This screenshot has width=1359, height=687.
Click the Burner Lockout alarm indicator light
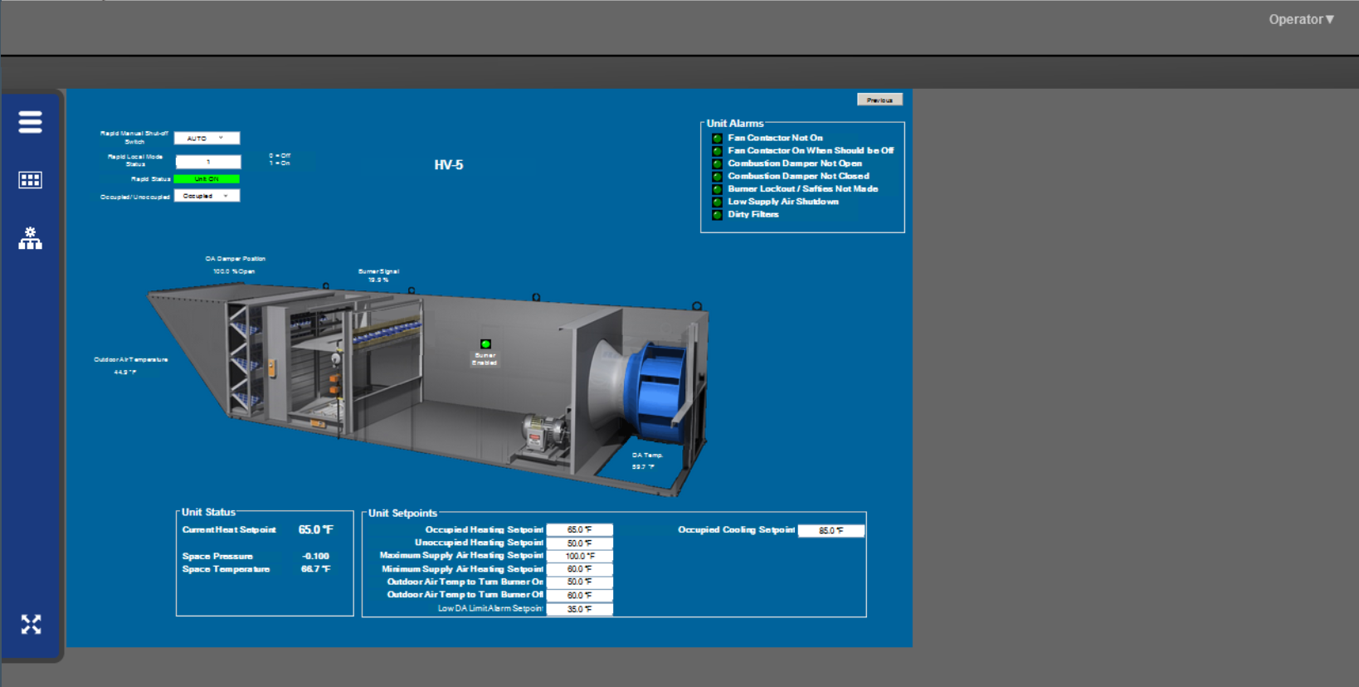coord(718,189)
